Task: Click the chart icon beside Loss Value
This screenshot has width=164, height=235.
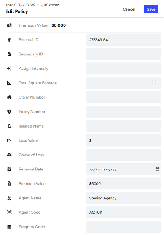Action: point(9,140)
